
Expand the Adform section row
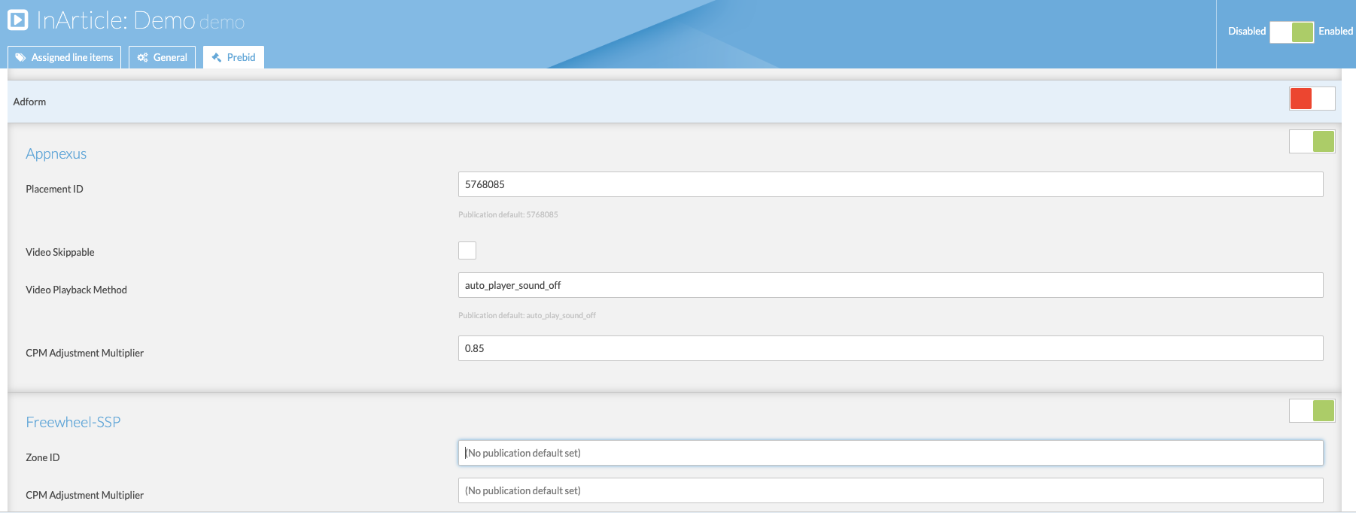tap(674, 102)
